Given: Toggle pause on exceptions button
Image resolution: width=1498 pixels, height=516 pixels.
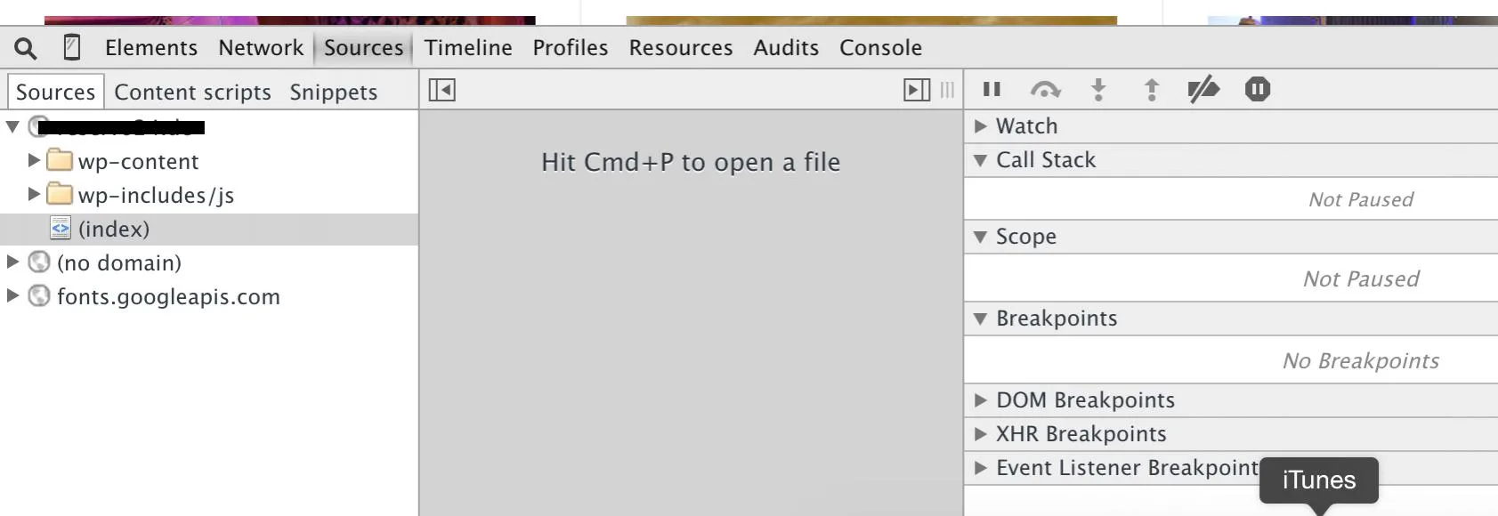Looking at the screenshot, I should [x=1258, y=89].
